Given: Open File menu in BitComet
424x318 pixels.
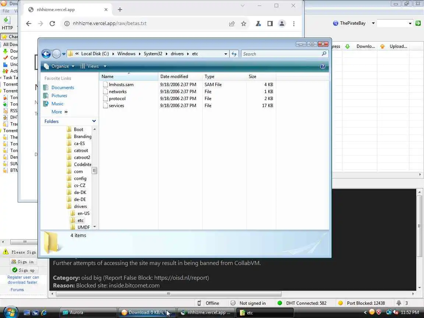Looking at the screenshot, I should click(x=6, y=11).
